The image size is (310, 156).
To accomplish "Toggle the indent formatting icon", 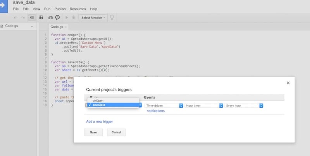I will tap(32, 17).
